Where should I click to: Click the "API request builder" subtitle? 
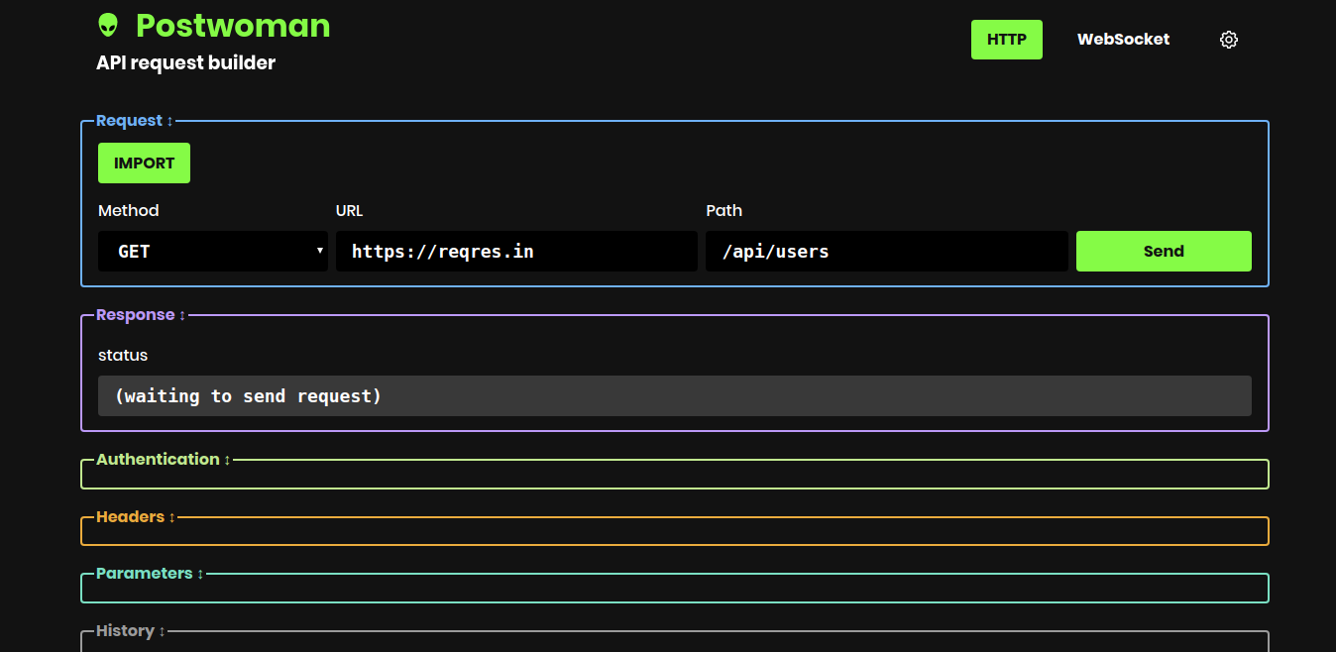tap(186, 63)
